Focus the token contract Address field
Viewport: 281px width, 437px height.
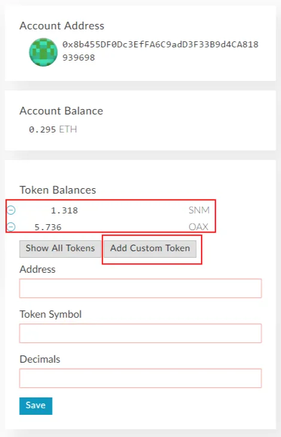click(x=140, y=288)
